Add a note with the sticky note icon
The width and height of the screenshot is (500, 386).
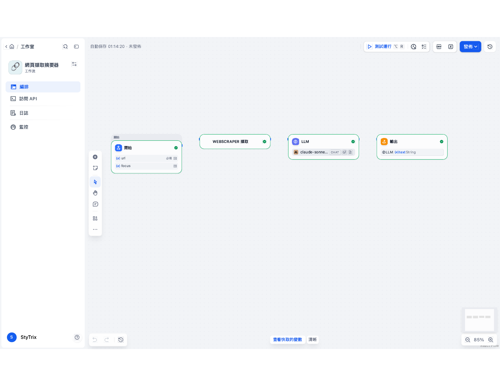point(95,168)
